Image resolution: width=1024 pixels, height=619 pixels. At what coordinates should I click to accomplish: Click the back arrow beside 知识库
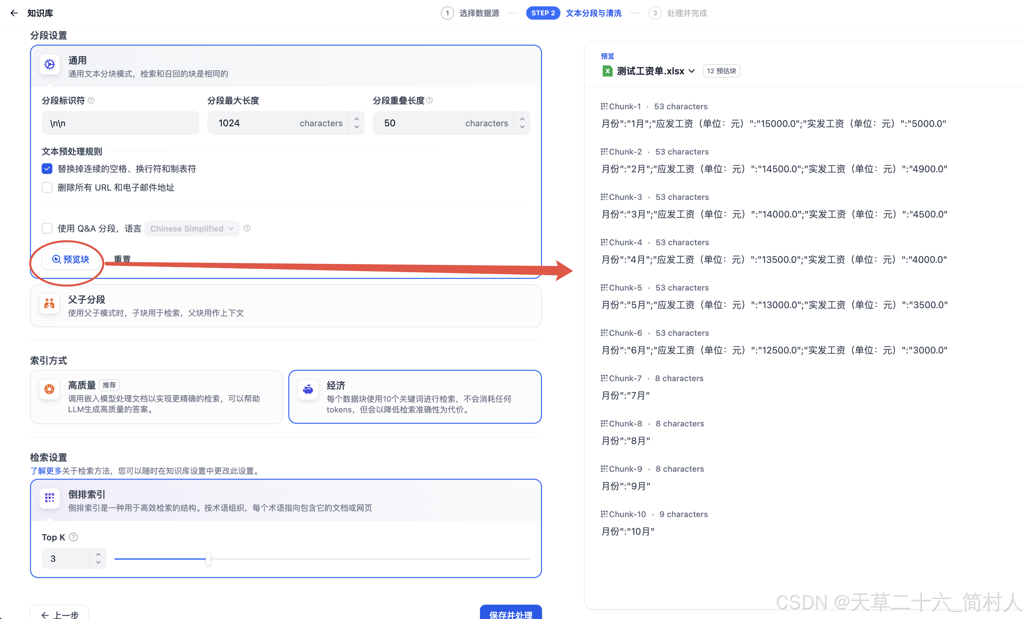(x=14, y=13)
